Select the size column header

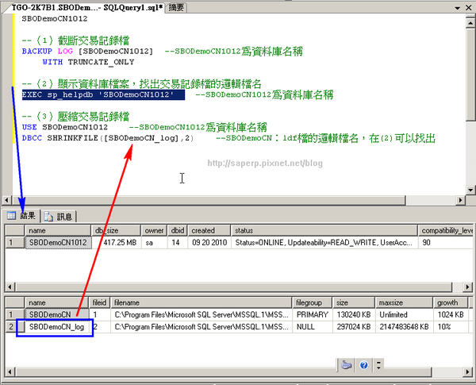click(354, 302)
